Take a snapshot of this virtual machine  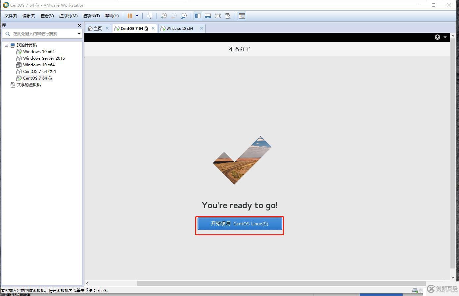click(x=164, y=16)
